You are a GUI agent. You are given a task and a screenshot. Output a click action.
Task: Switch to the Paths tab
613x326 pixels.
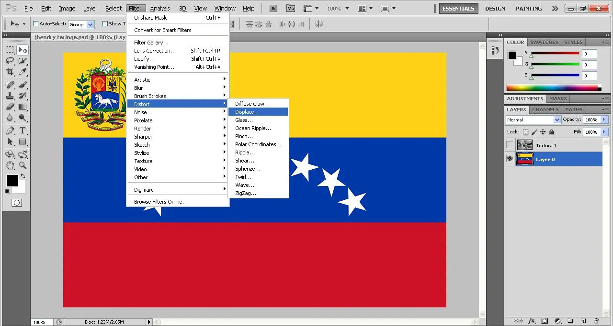pyautogui.click(x=574, y=109)
